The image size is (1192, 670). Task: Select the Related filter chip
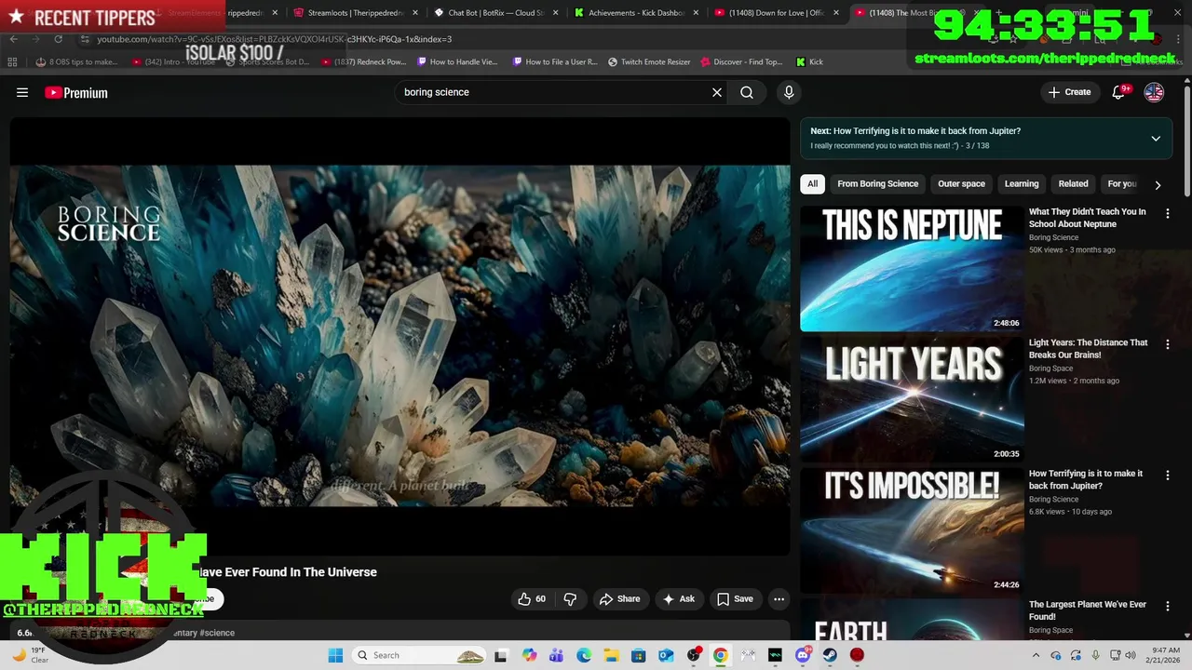pyautogui.click(x=1073, y=183)
